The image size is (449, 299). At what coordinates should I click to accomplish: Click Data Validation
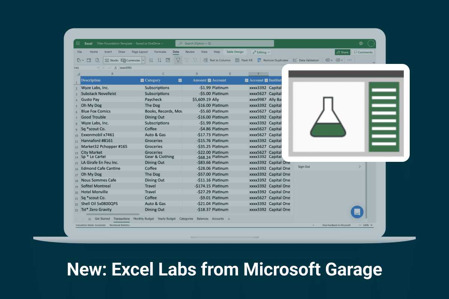[x=306, y=60]
